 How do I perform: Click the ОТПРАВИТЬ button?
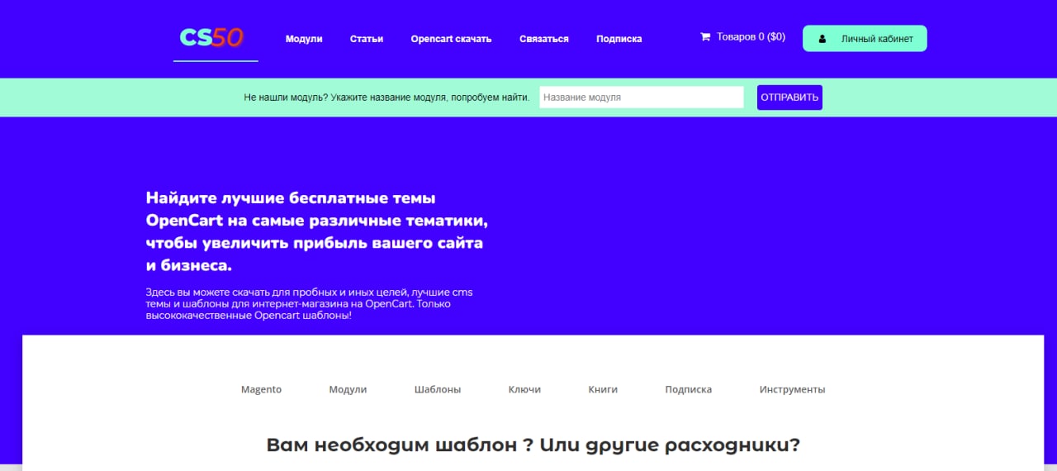coord(789,98)
